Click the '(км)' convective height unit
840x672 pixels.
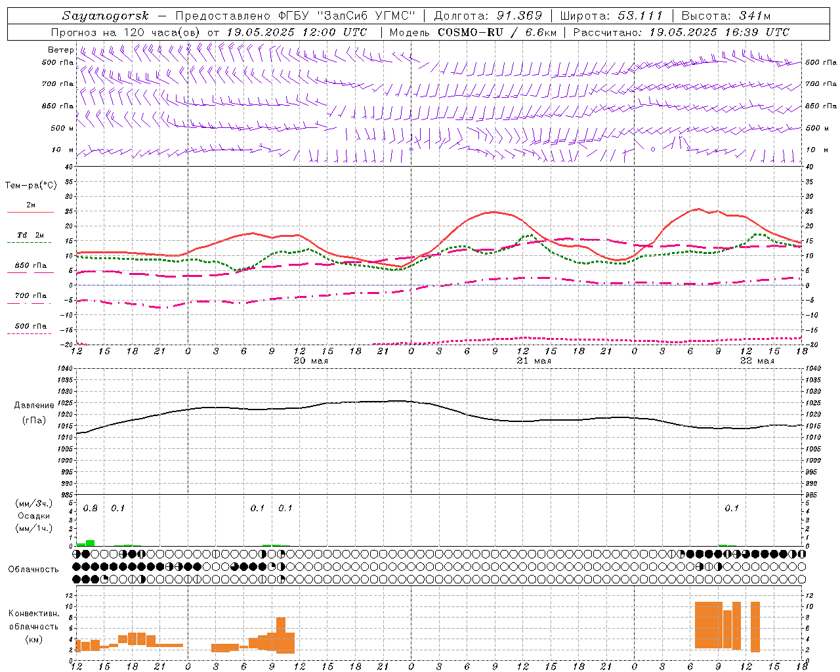point(34,639)
